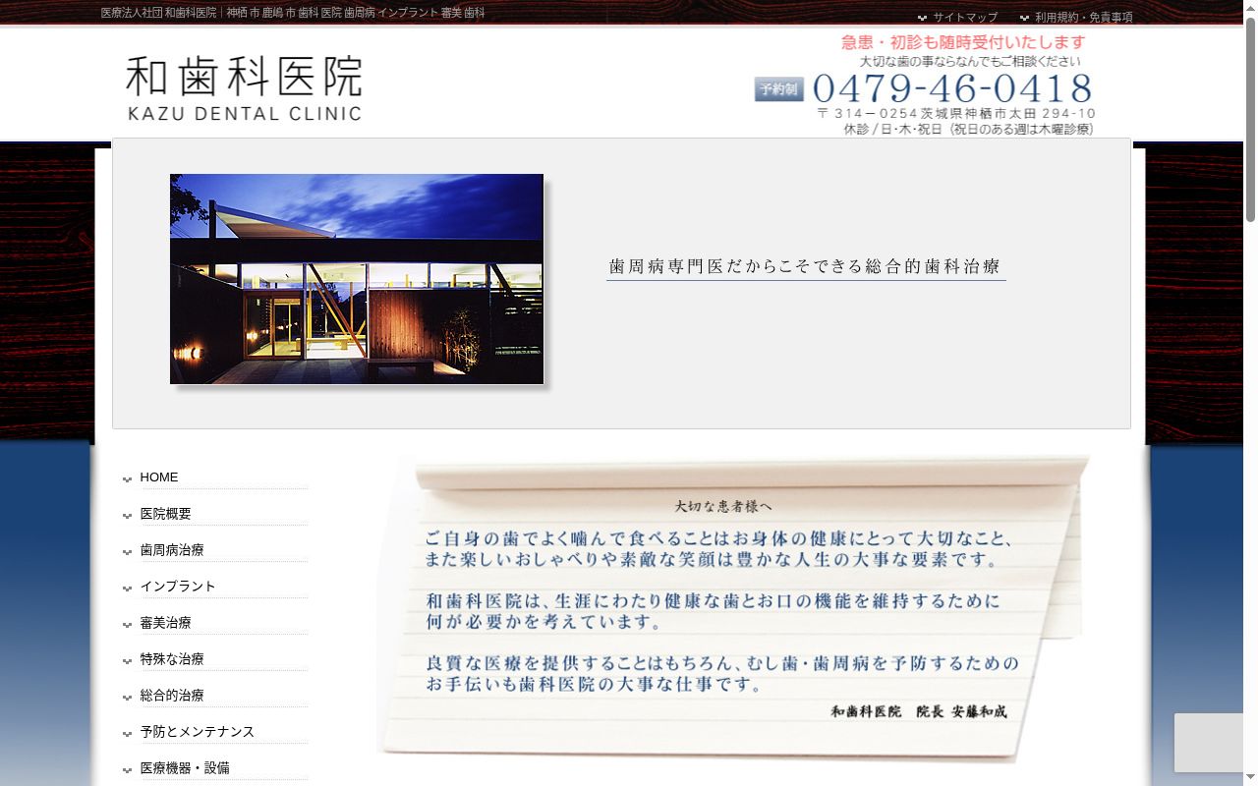Image resolution: width=1258 pixels, height=786 pixels.
Task: Go to 医療機器・設備 page
Action: 185,768
